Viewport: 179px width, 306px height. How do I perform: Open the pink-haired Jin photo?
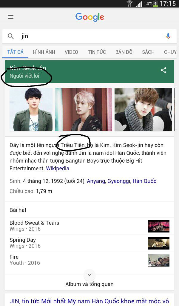[x=84, y=109]
